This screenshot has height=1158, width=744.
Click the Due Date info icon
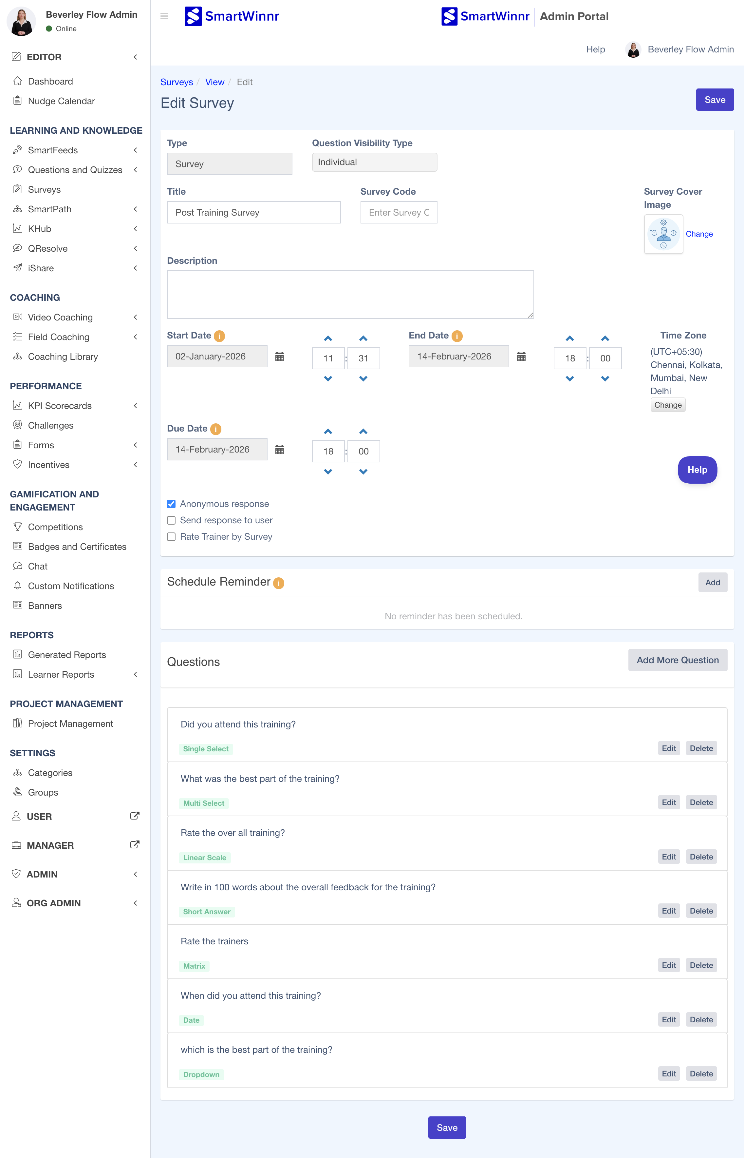(216, 429)
